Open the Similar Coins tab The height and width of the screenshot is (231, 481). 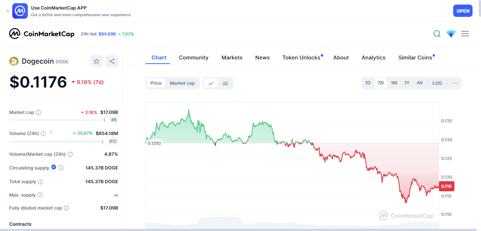coord(415,58)
